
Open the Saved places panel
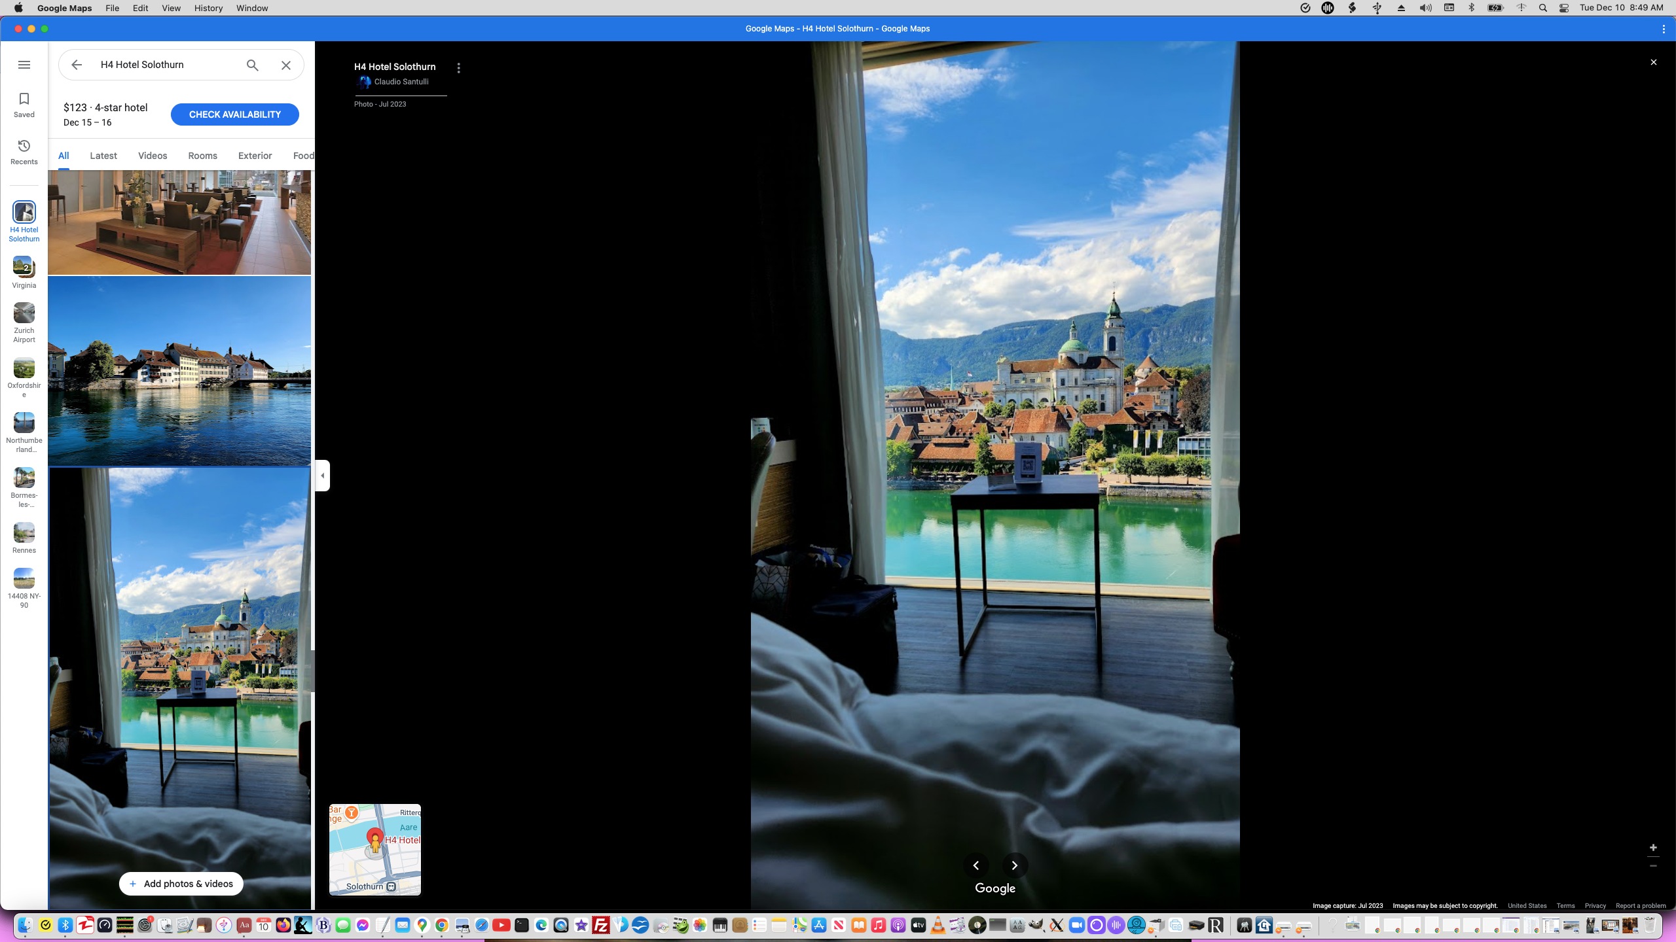(24, 105)
